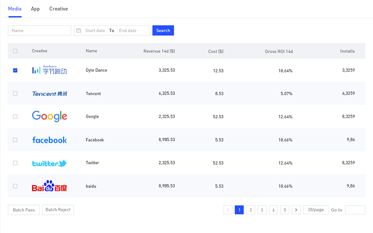Click the name cell Google
Image resolution: width=373 pixels, height=233 pixels.
tap(92, 116)
